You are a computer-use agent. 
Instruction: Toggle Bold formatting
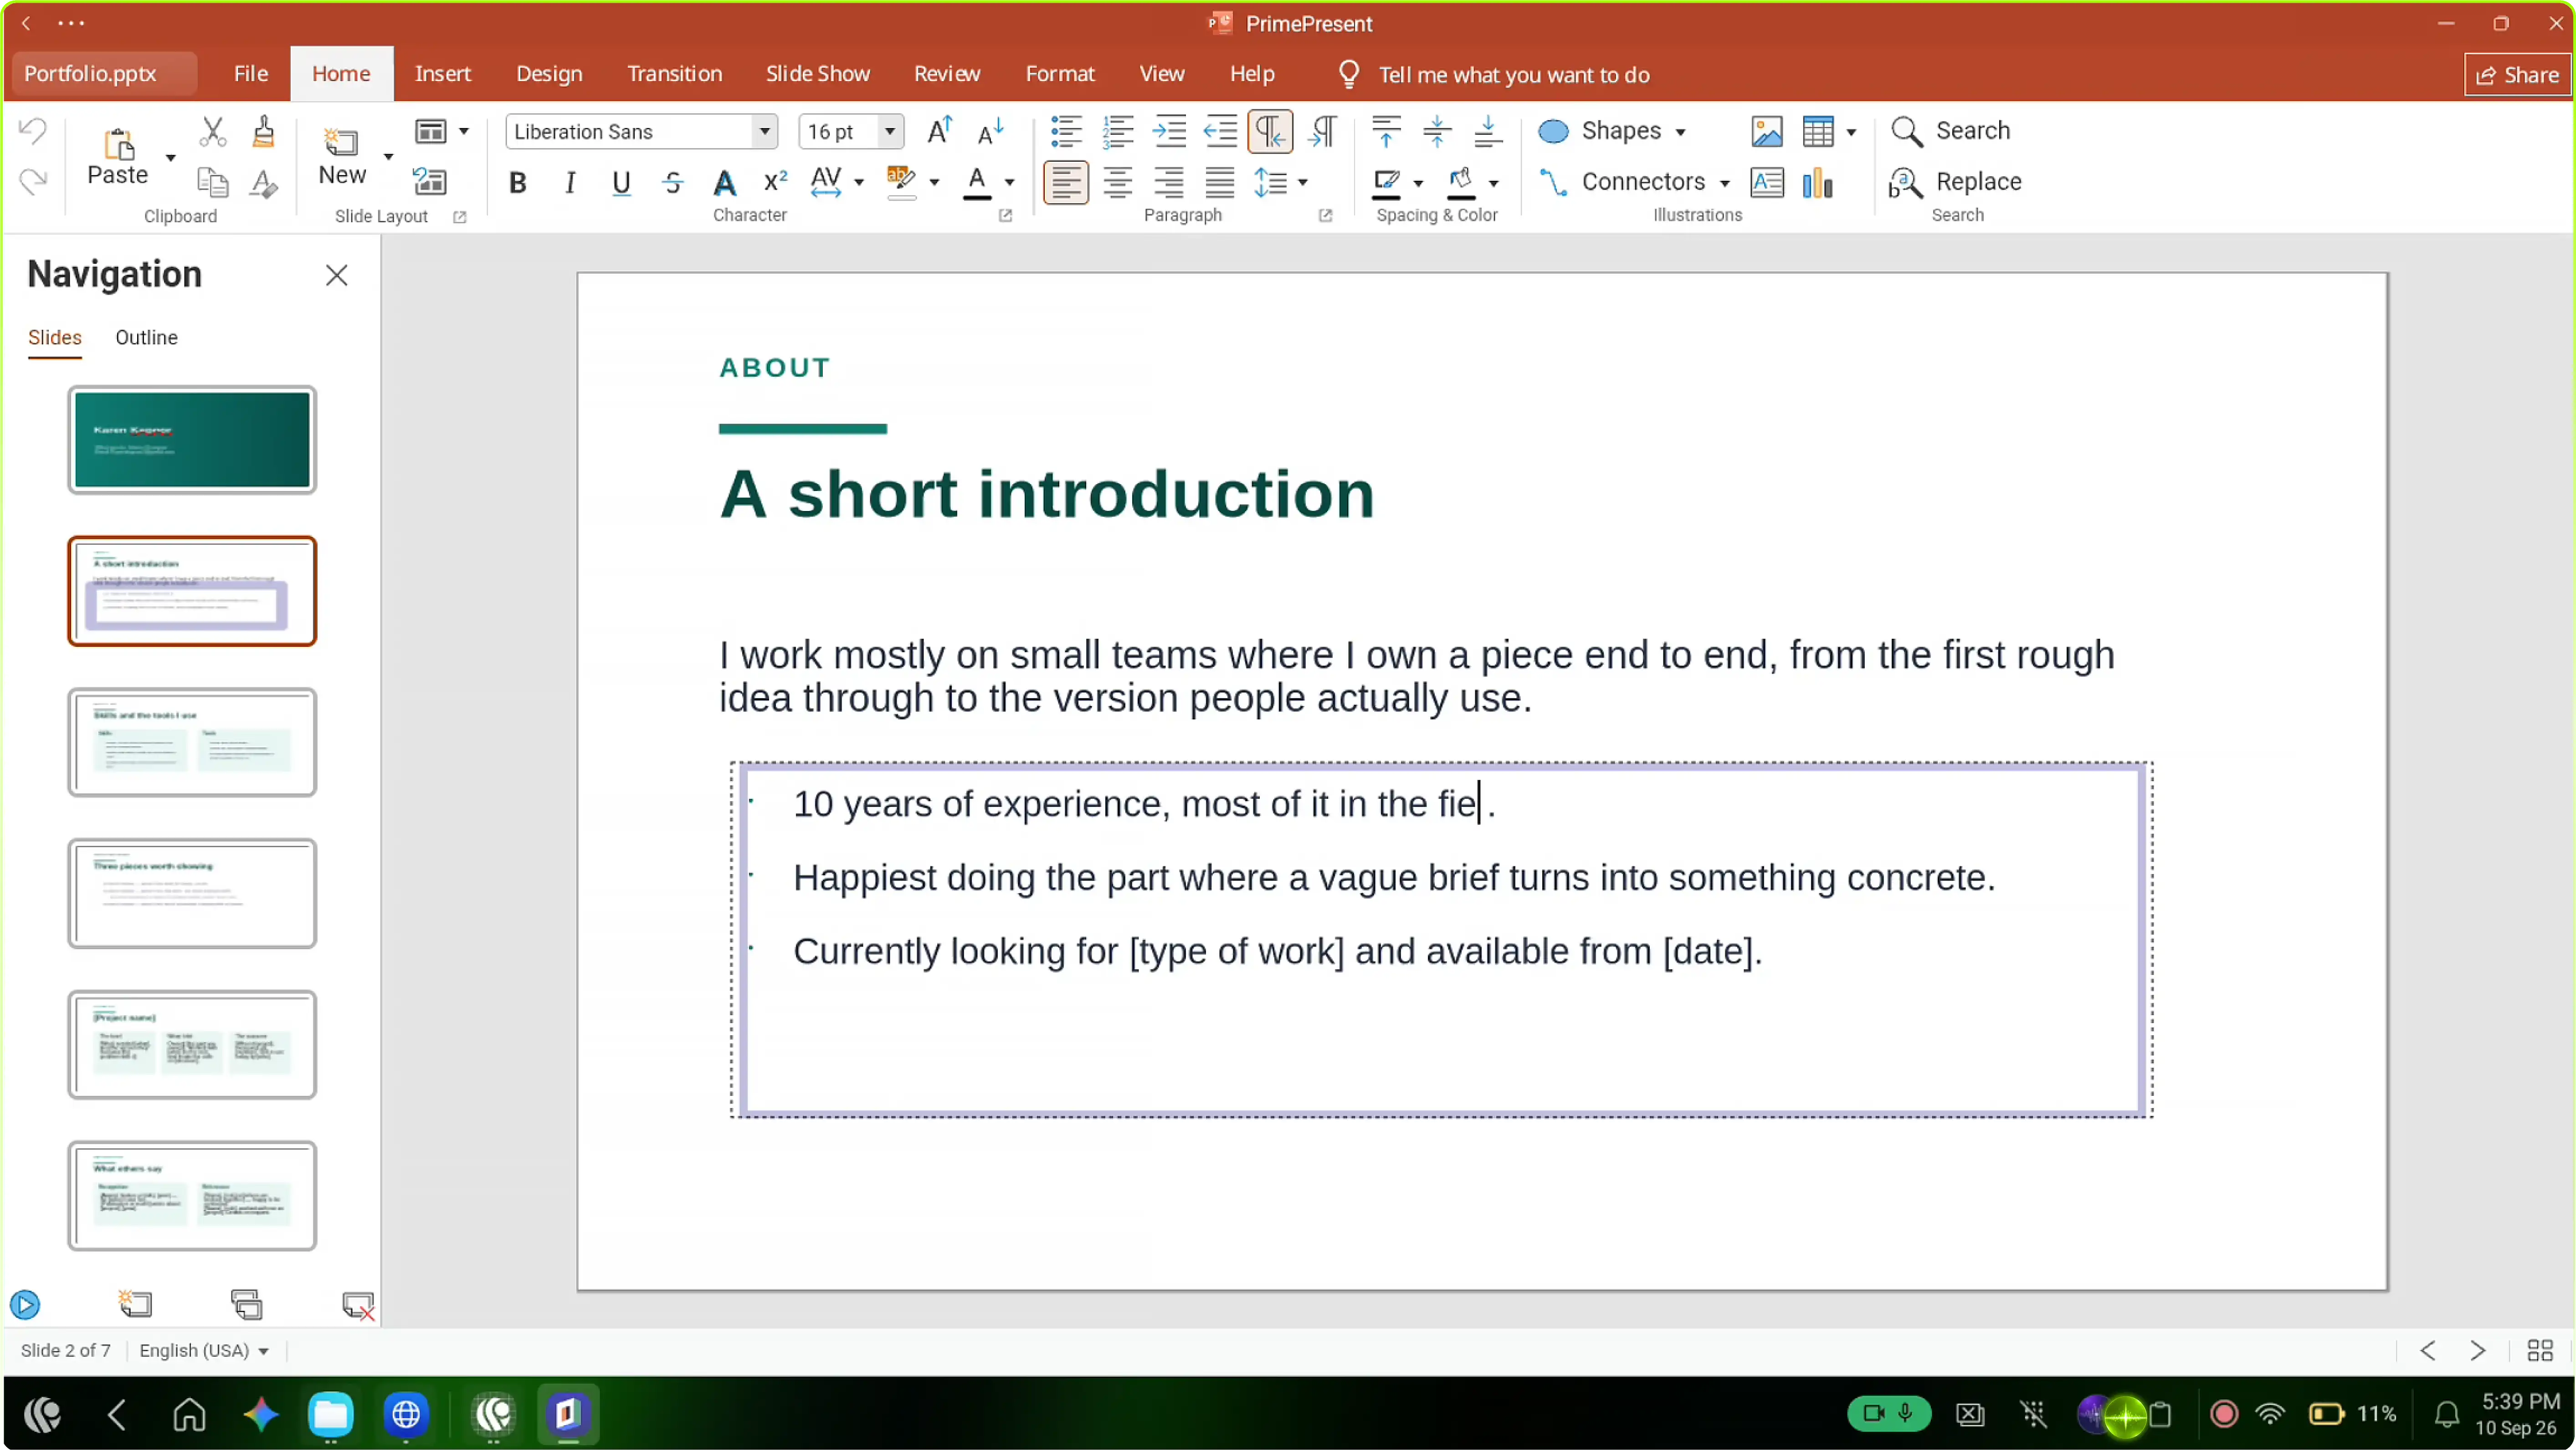click(x=517, y=182)
